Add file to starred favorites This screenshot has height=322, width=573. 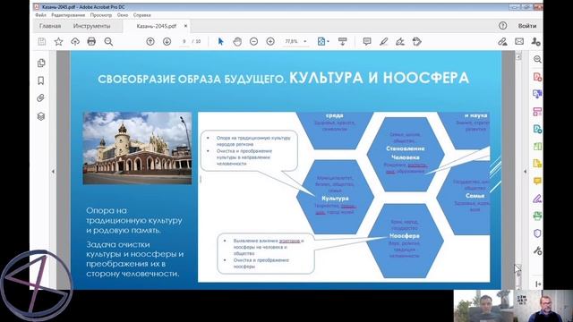pos(58,42)
